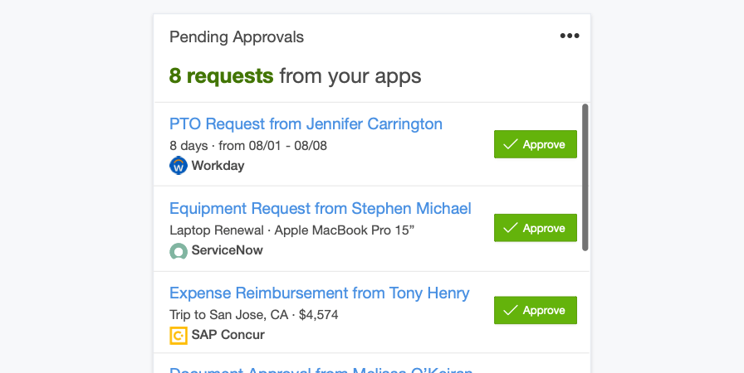Click the approvals list scrollbar thumb
744x373 pixels.
click(x=585, y=177)
